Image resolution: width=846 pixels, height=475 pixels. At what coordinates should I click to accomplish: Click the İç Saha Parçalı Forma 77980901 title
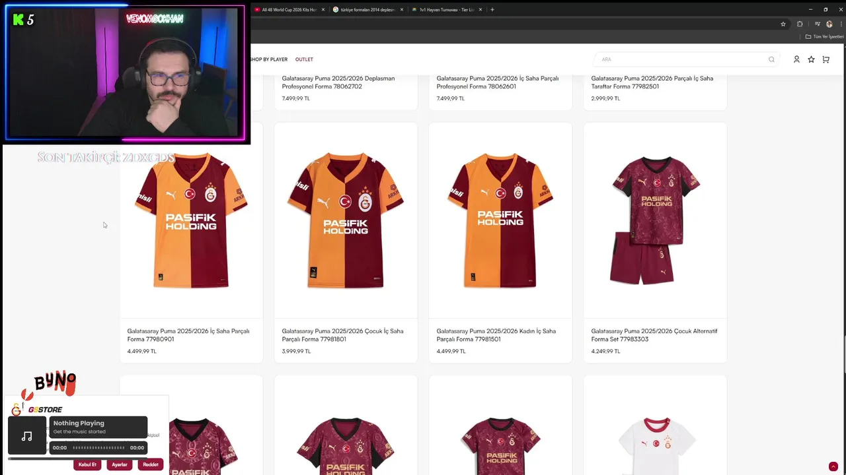pos(188,335)
